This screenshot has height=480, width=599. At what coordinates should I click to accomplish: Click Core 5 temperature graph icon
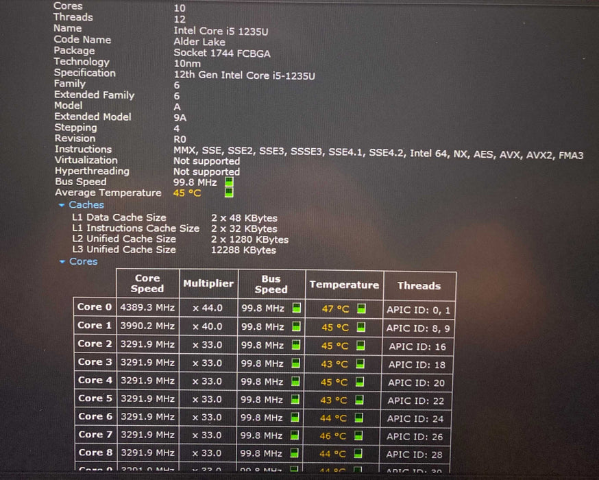pos(359,400)
